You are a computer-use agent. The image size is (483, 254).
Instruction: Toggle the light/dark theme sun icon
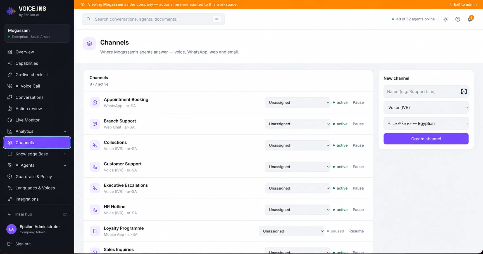click(x=446, y=19)
